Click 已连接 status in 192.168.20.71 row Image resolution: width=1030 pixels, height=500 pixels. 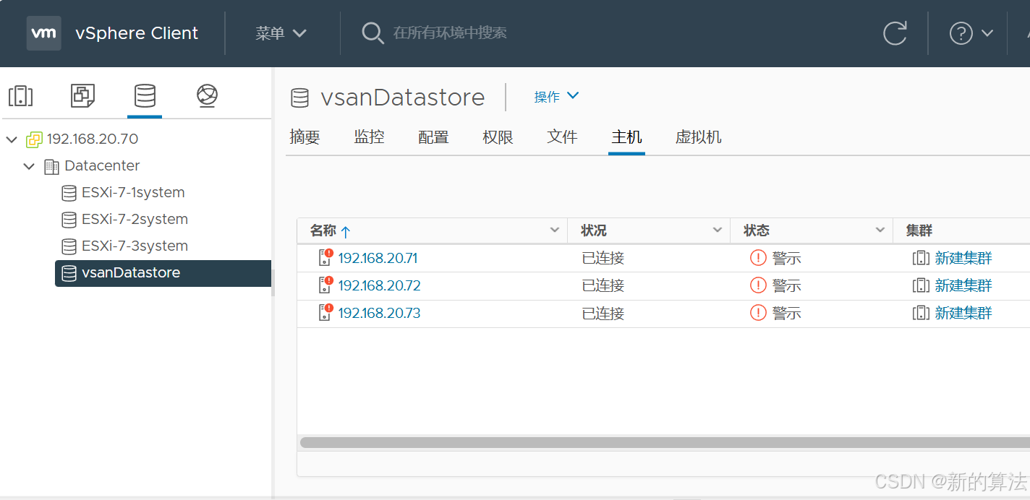(x=603, y=258)
